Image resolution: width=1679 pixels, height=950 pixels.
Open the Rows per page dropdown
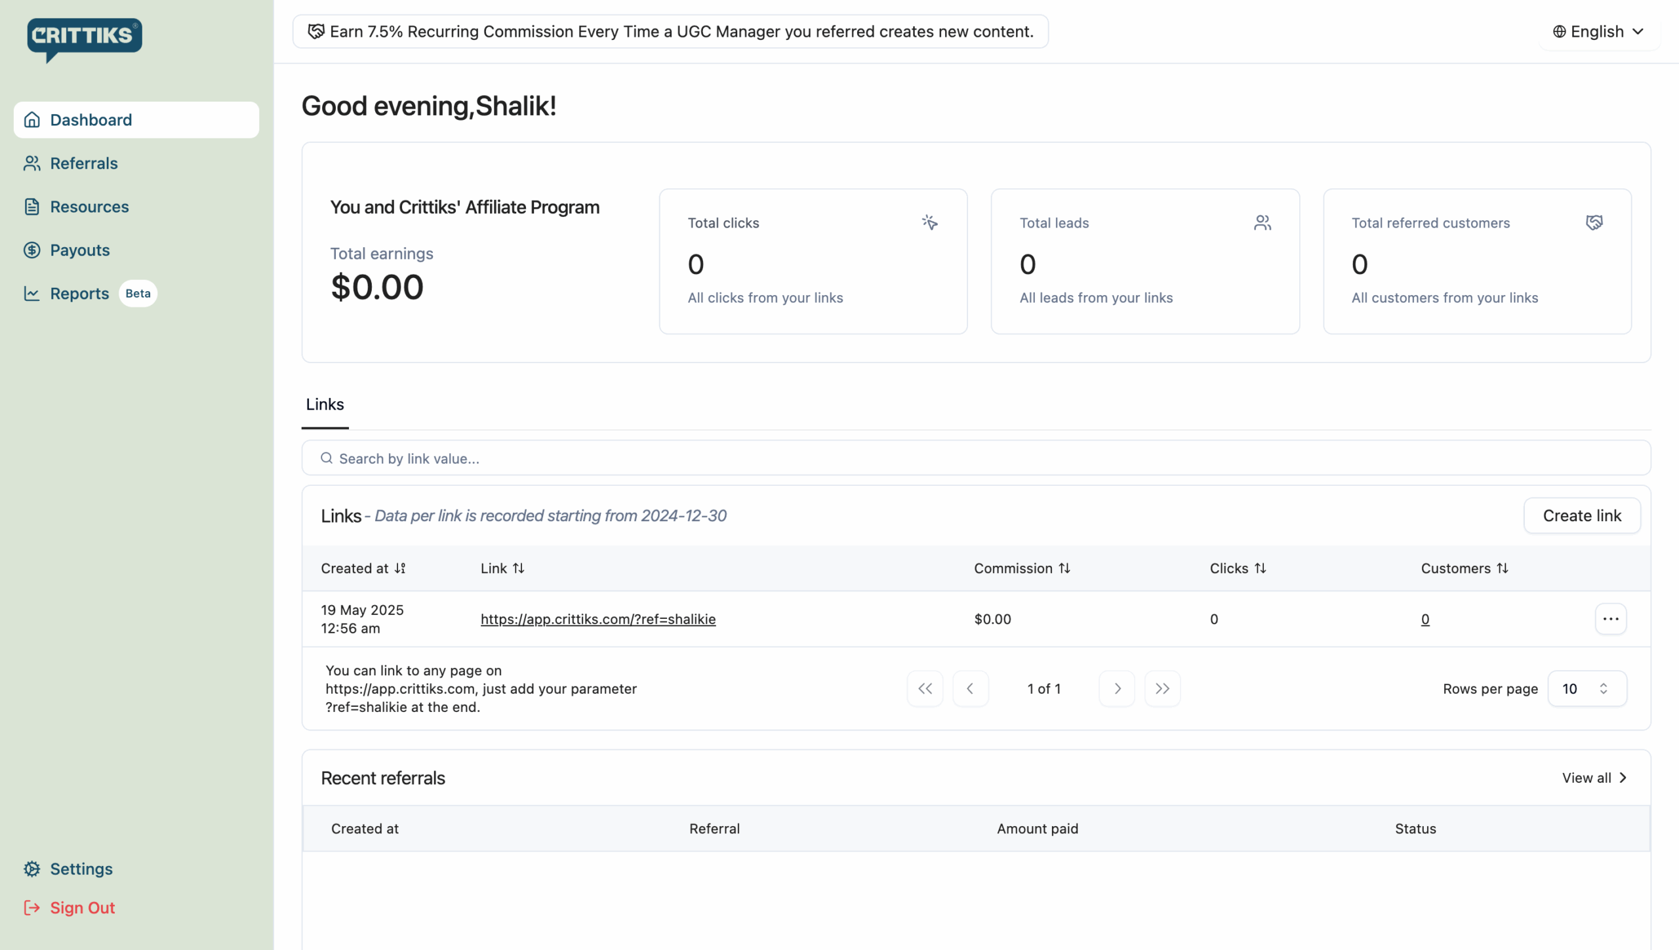(x=1587, y=688)
